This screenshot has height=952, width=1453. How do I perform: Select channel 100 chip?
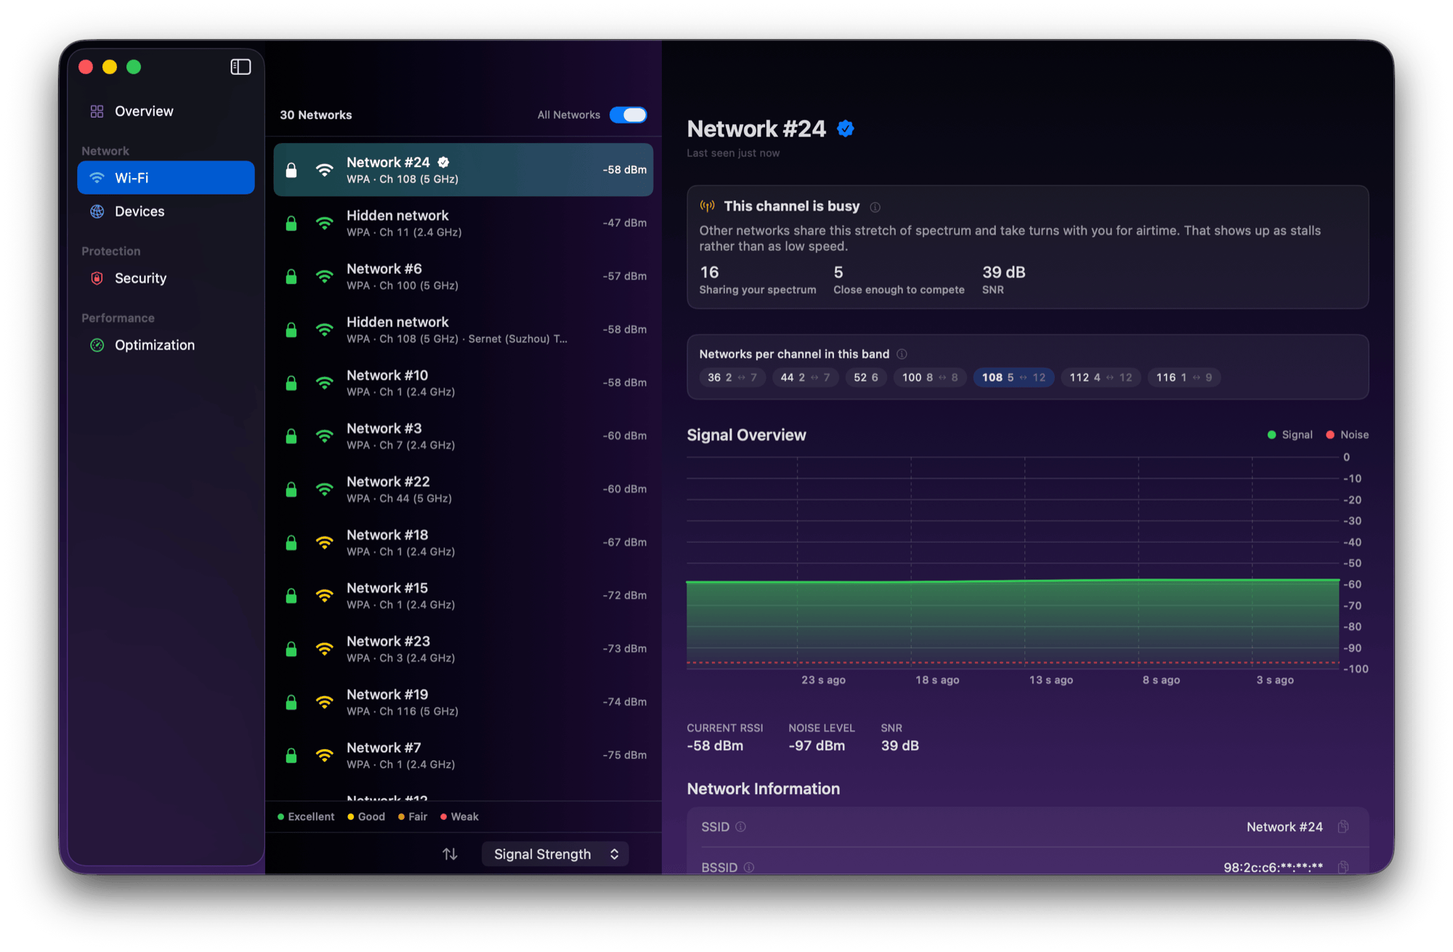coord(930,377)
